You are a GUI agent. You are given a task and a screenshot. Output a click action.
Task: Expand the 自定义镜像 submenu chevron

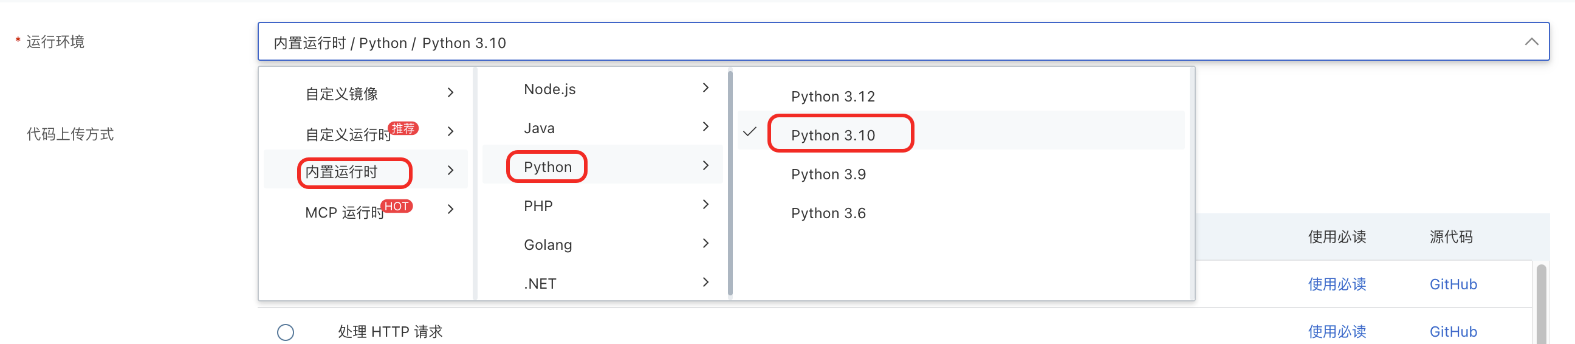click(451, 93)
